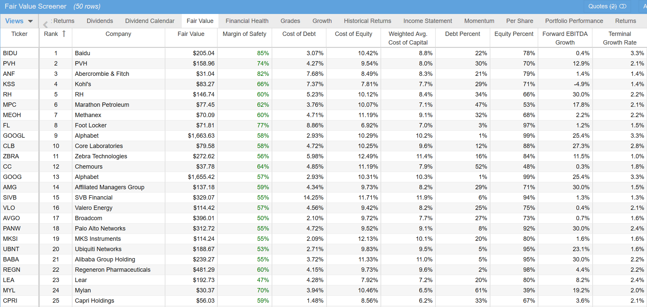Select the Momentum tab
The height and width of the screenshot is (307, 647).
point(479,21)
